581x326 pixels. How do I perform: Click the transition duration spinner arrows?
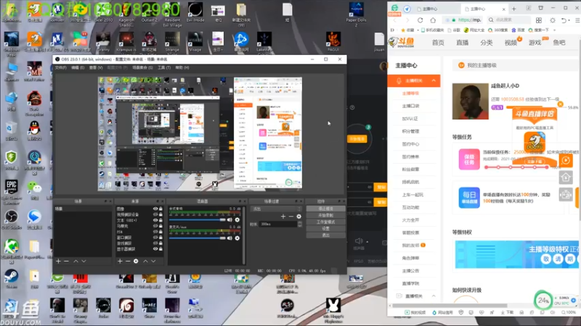(x=300, y=224)
